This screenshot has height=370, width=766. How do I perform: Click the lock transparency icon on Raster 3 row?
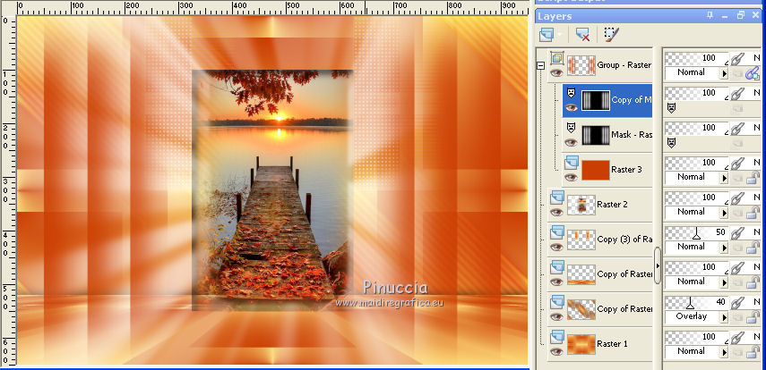[x=753, y=179]
